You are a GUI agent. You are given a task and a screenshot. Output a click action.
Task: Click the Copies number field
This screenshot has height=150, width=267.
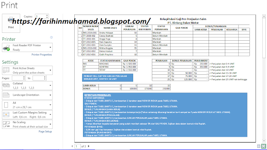point(40,16)
